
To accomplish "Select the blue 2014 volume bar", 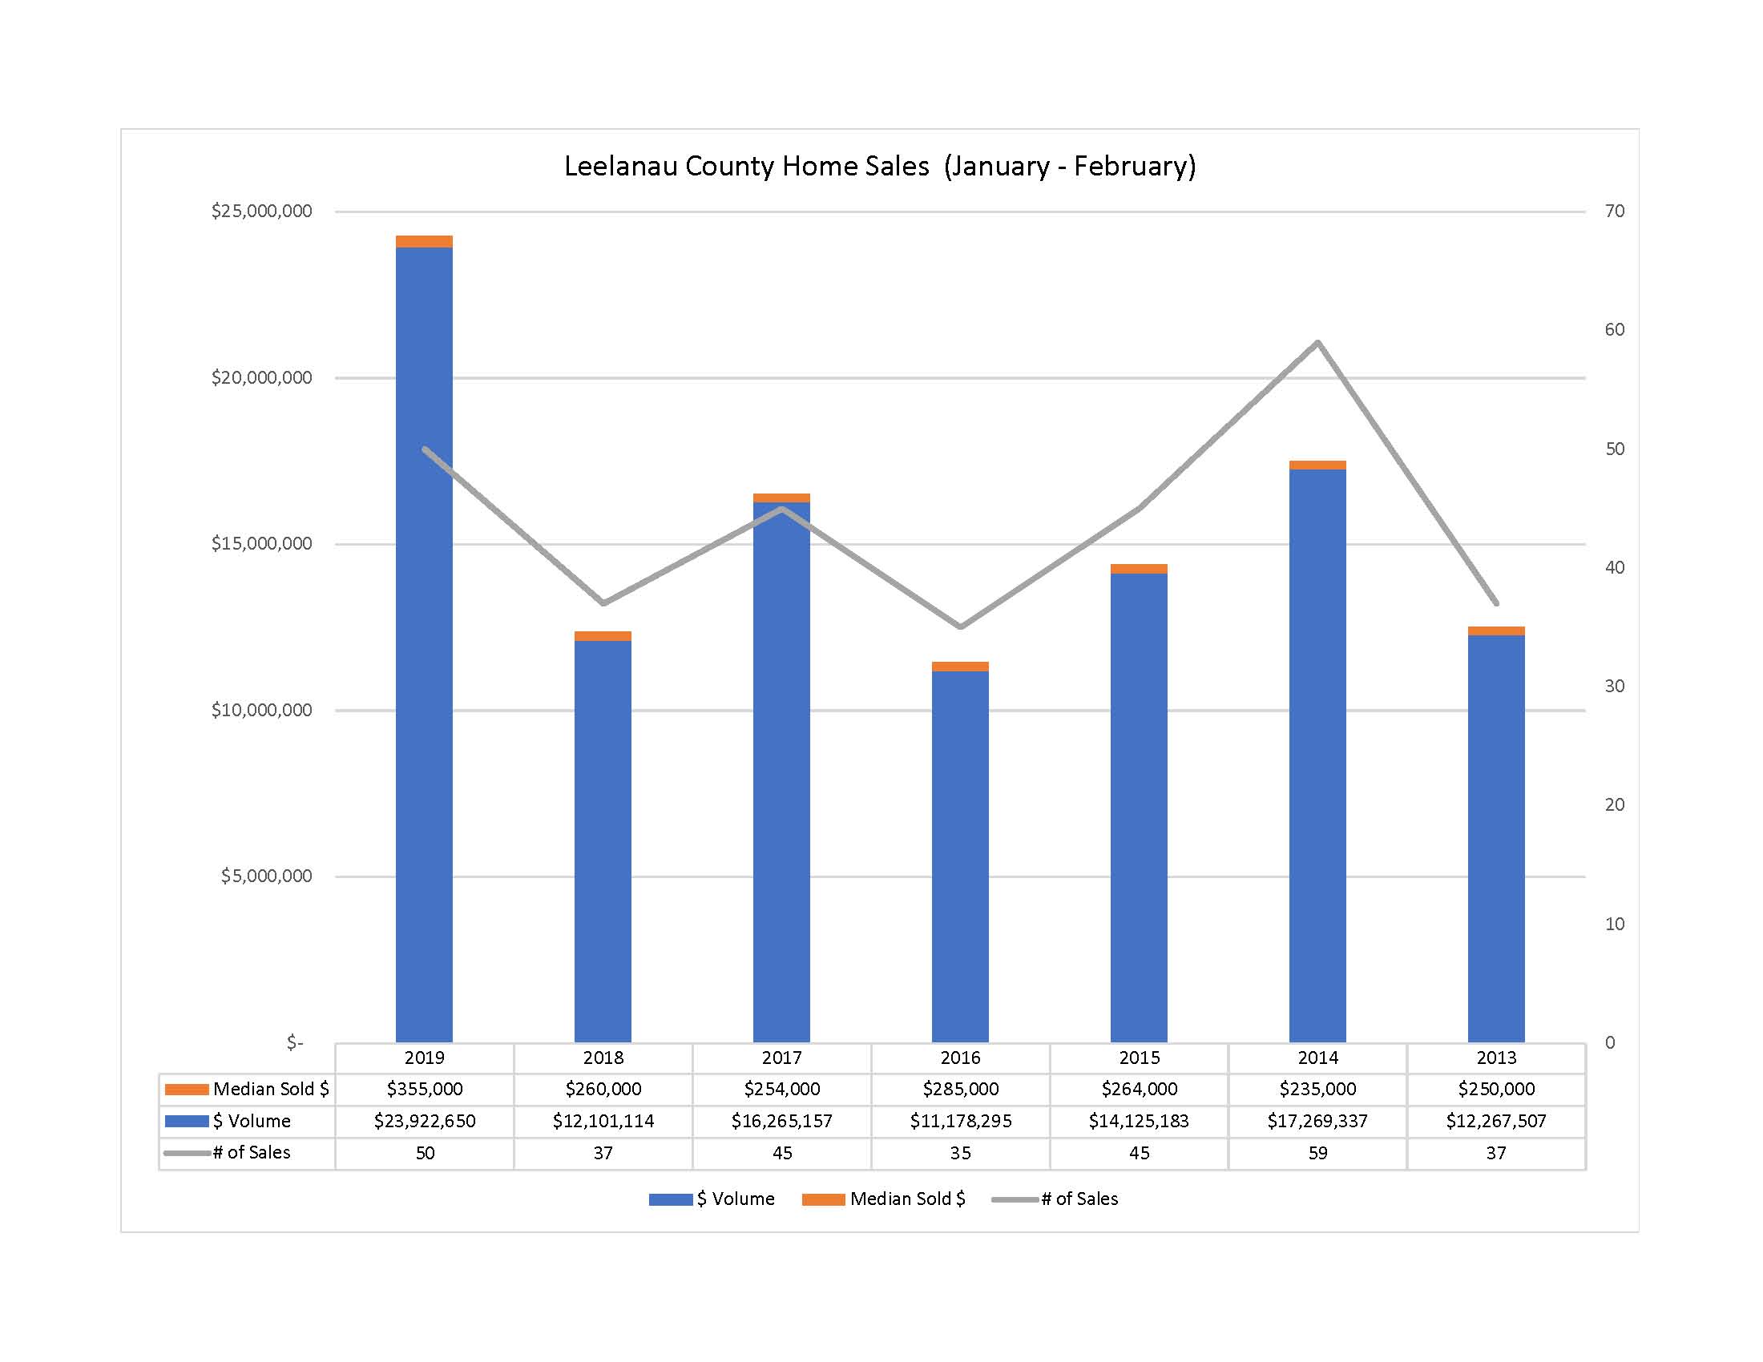I will tap(1317, 756).
